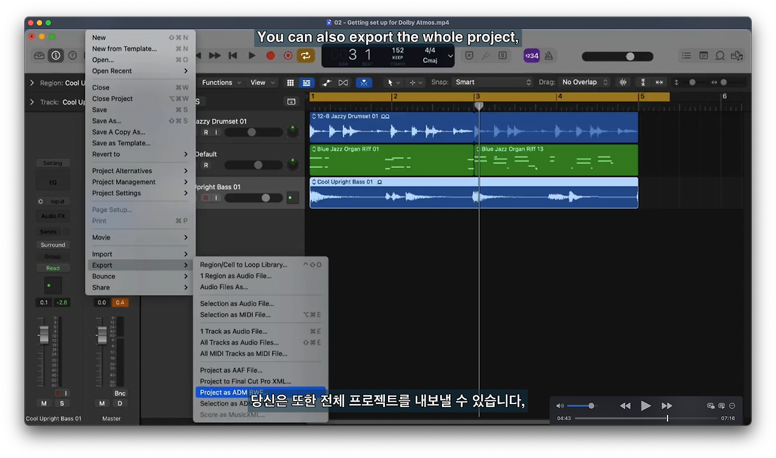Open the Functions menu
The image size is (776, 458).
(x=221, y=82)
